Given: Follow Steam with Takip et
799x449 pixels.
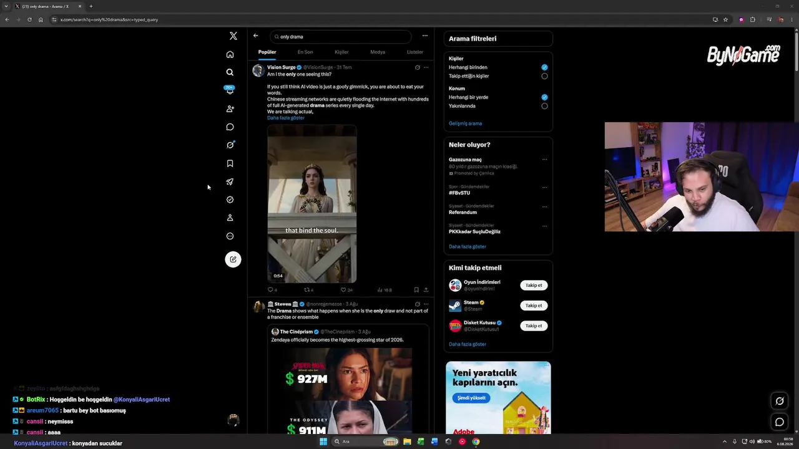Looking at the screenshot, I should coord(534,306).
